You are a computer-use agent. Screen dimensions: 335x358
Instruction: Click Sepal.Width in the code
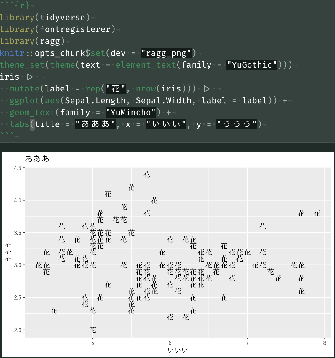(164, 100)
